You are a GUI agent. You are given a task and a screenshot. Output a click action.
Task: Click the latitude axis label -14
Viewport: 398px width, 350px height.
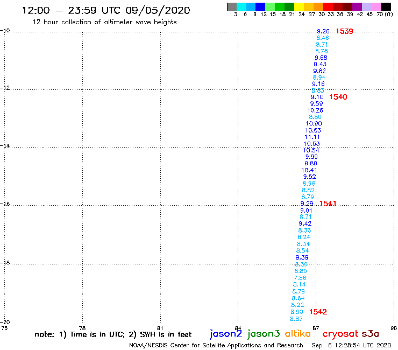[x=5, y=145]
